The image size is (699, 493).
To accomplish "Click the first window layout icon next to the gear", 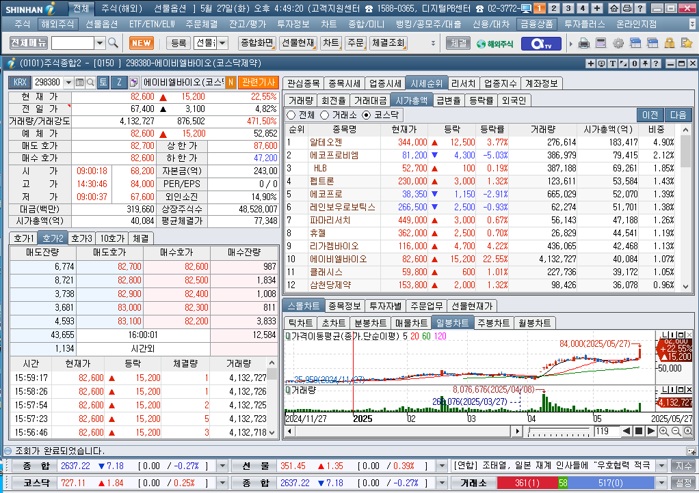I will [635, 43].
